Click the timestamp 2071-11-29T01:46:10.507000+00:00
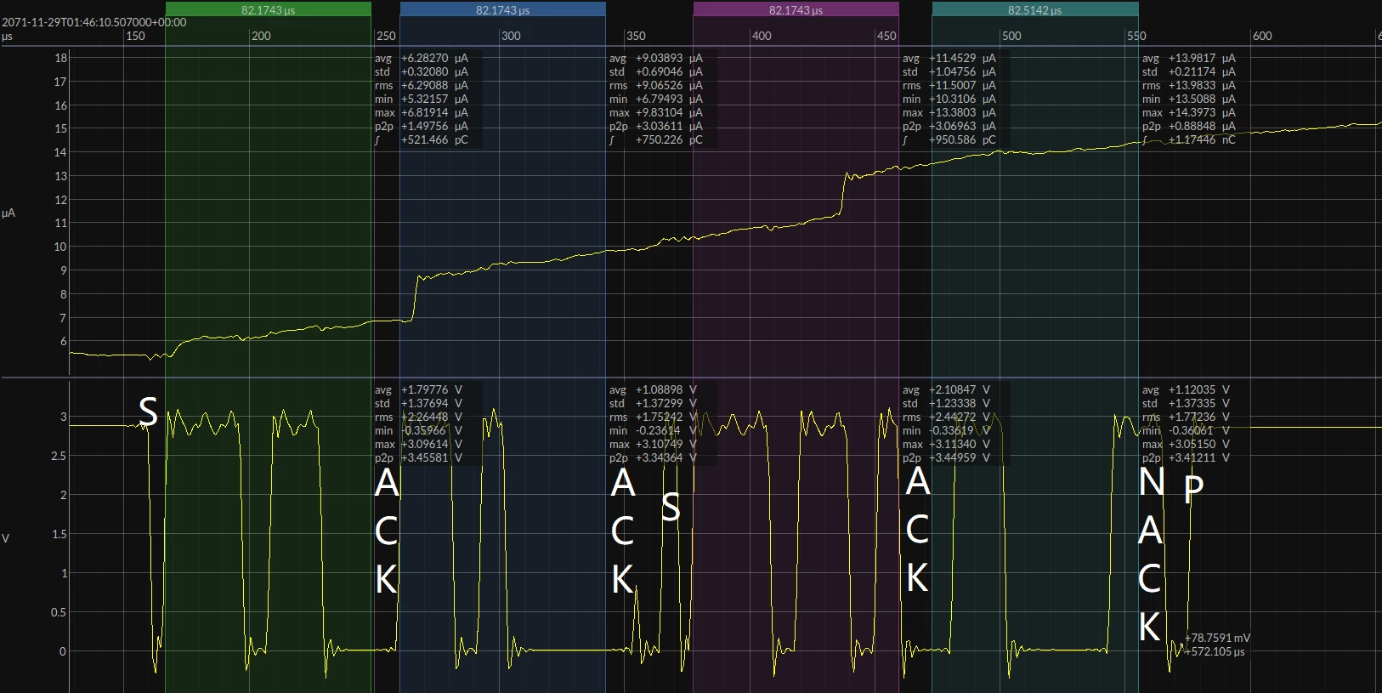The image size is (1382, 693). (x=94, y=22)
